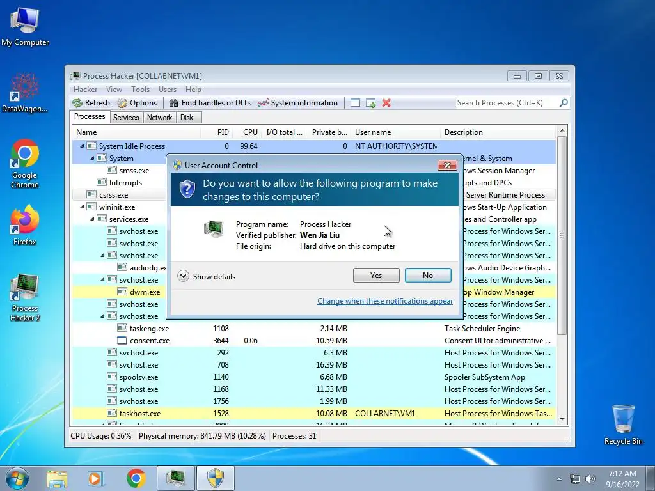Collapse the svchost.exe node above dwm.exe

click(102, 280)
